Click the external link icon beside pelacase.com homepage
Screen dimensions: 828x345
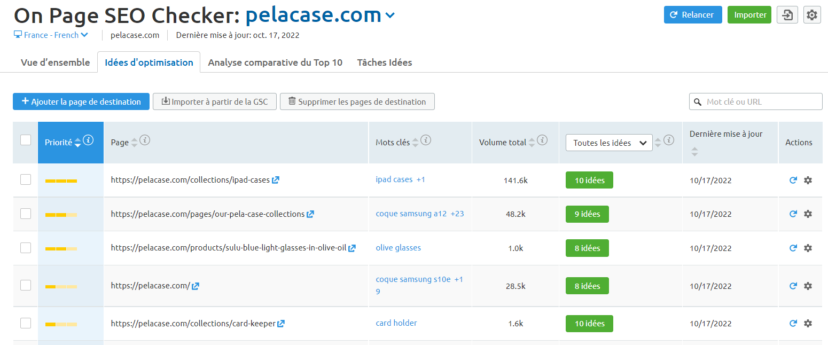tap(196, 286)
